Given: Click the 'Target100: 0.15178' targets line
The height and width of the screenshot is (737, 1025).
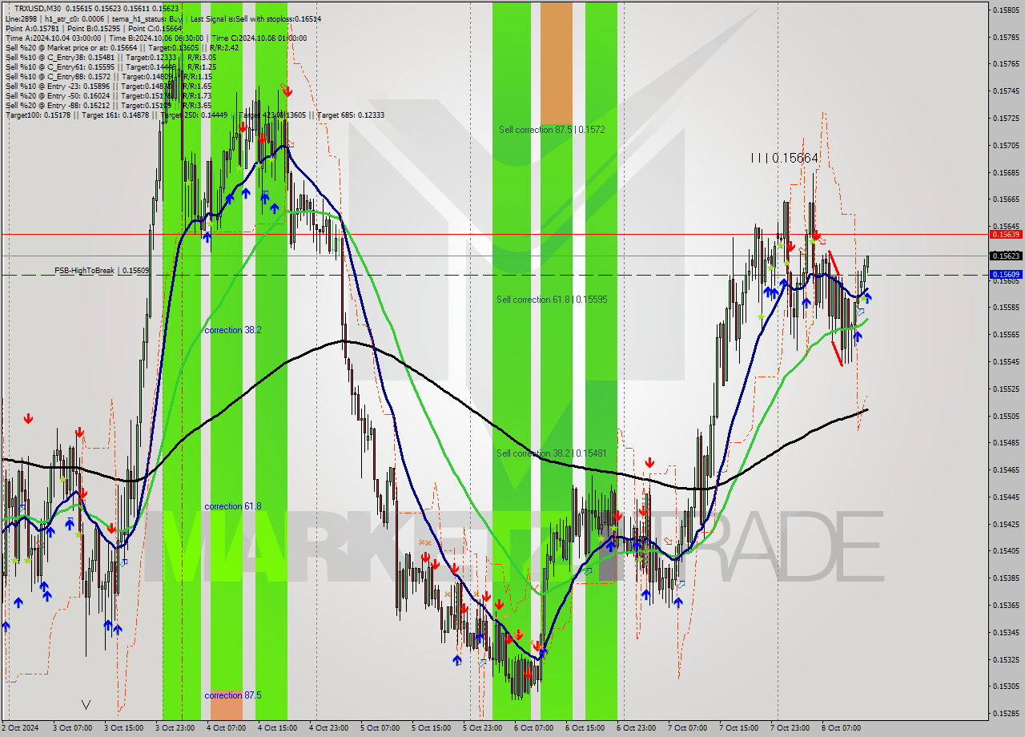Looking at the screenshot, I should [x=195, y=115].
